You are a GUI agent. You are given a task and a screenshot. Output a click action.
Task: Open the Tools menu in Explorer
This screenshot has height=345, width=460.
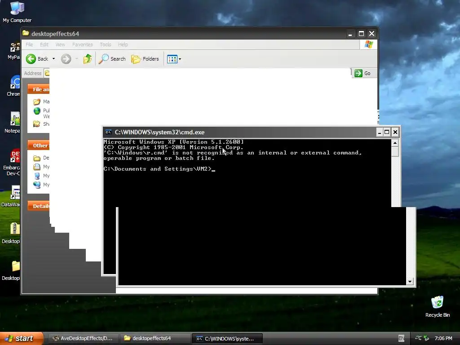[105, 44]
